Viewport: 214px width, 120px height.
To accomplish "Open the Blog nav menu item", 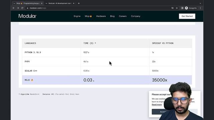I will coord(112,16).
